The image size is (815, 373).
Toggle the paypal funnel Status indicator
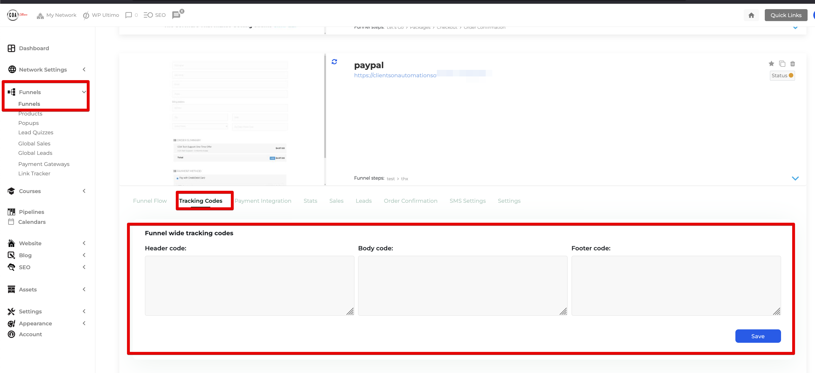(x=782, y=76)
